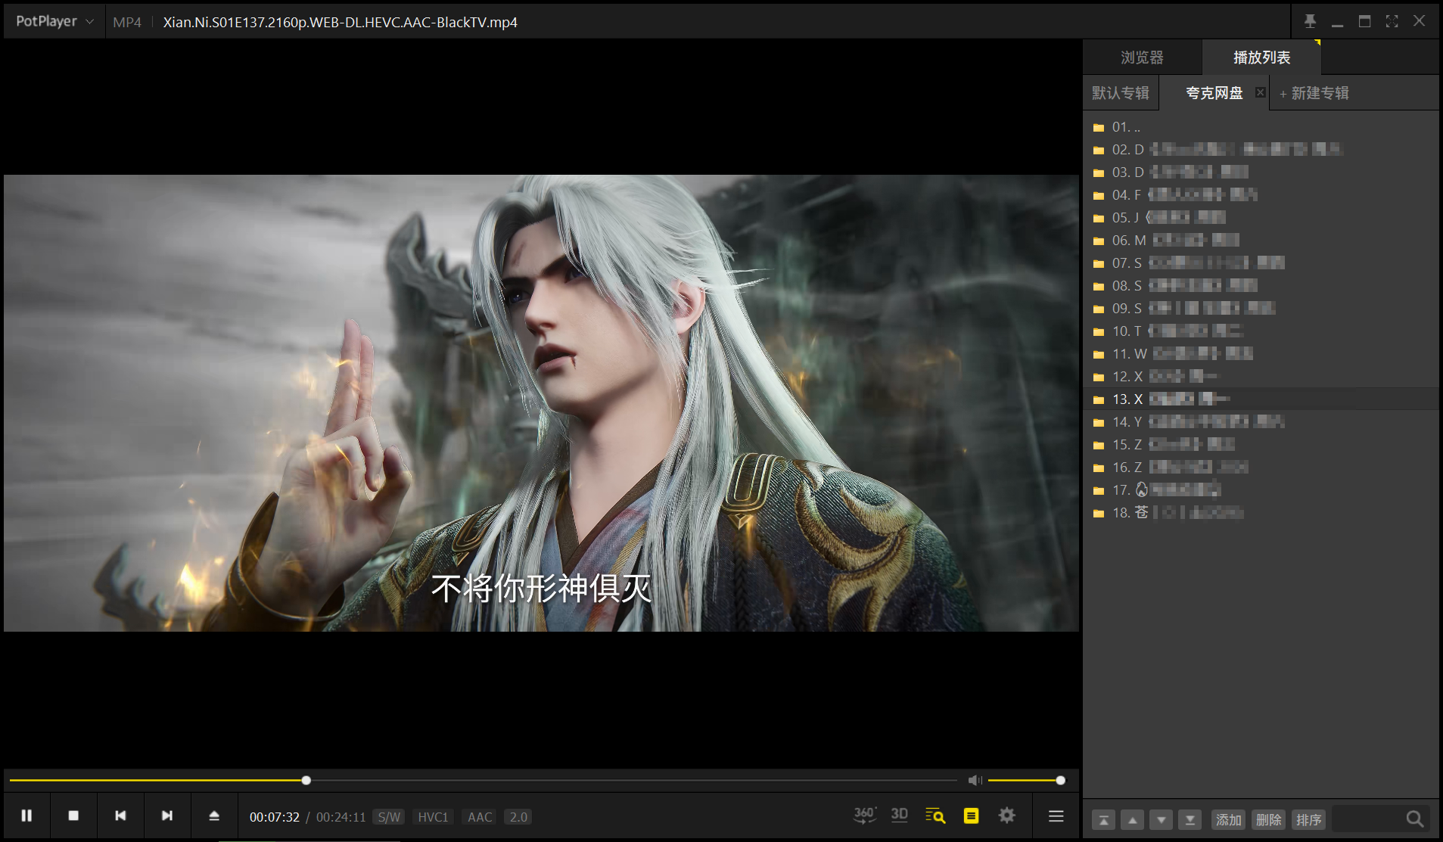Toggle 360 degree video mode
Screen dimensions: 1443x842
865,816
